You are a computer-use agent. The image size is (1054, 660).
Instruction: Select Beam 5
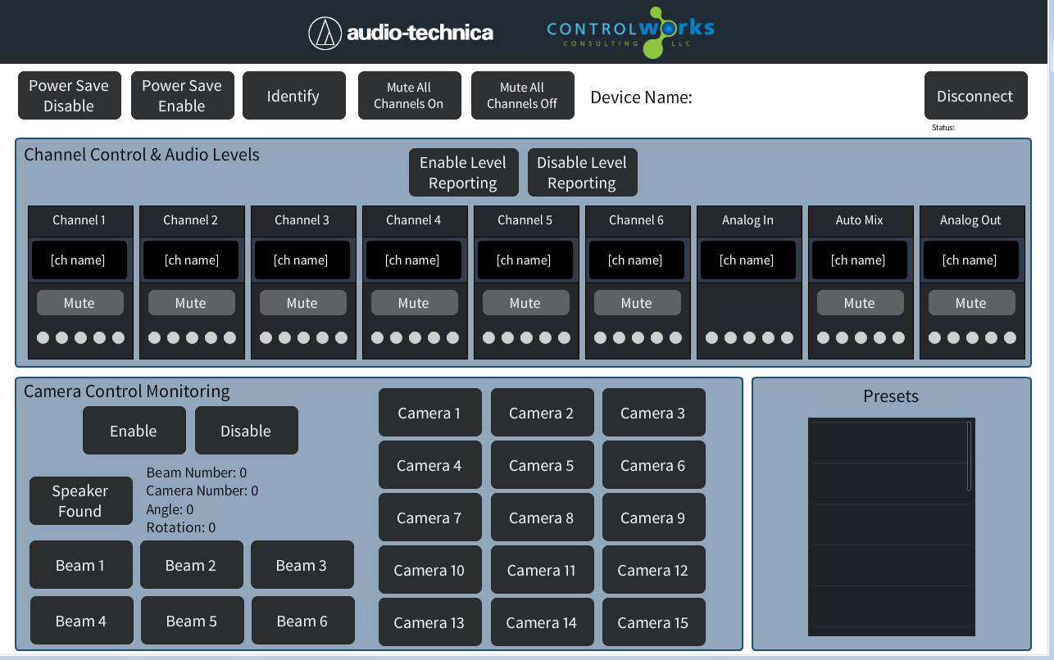[192, 621]
